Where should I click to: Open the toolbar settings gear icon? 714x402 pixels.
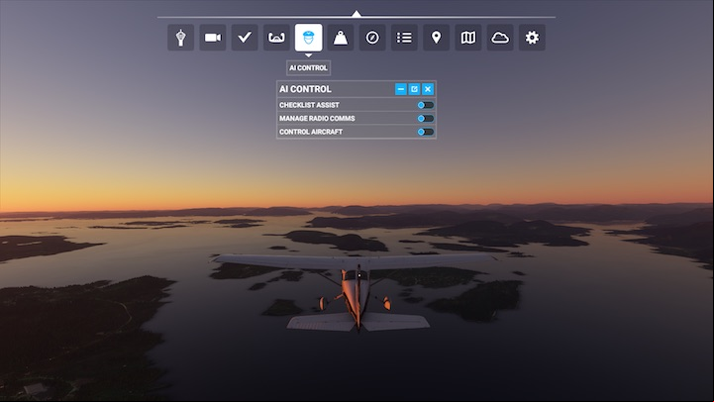(x=532, y=38)
